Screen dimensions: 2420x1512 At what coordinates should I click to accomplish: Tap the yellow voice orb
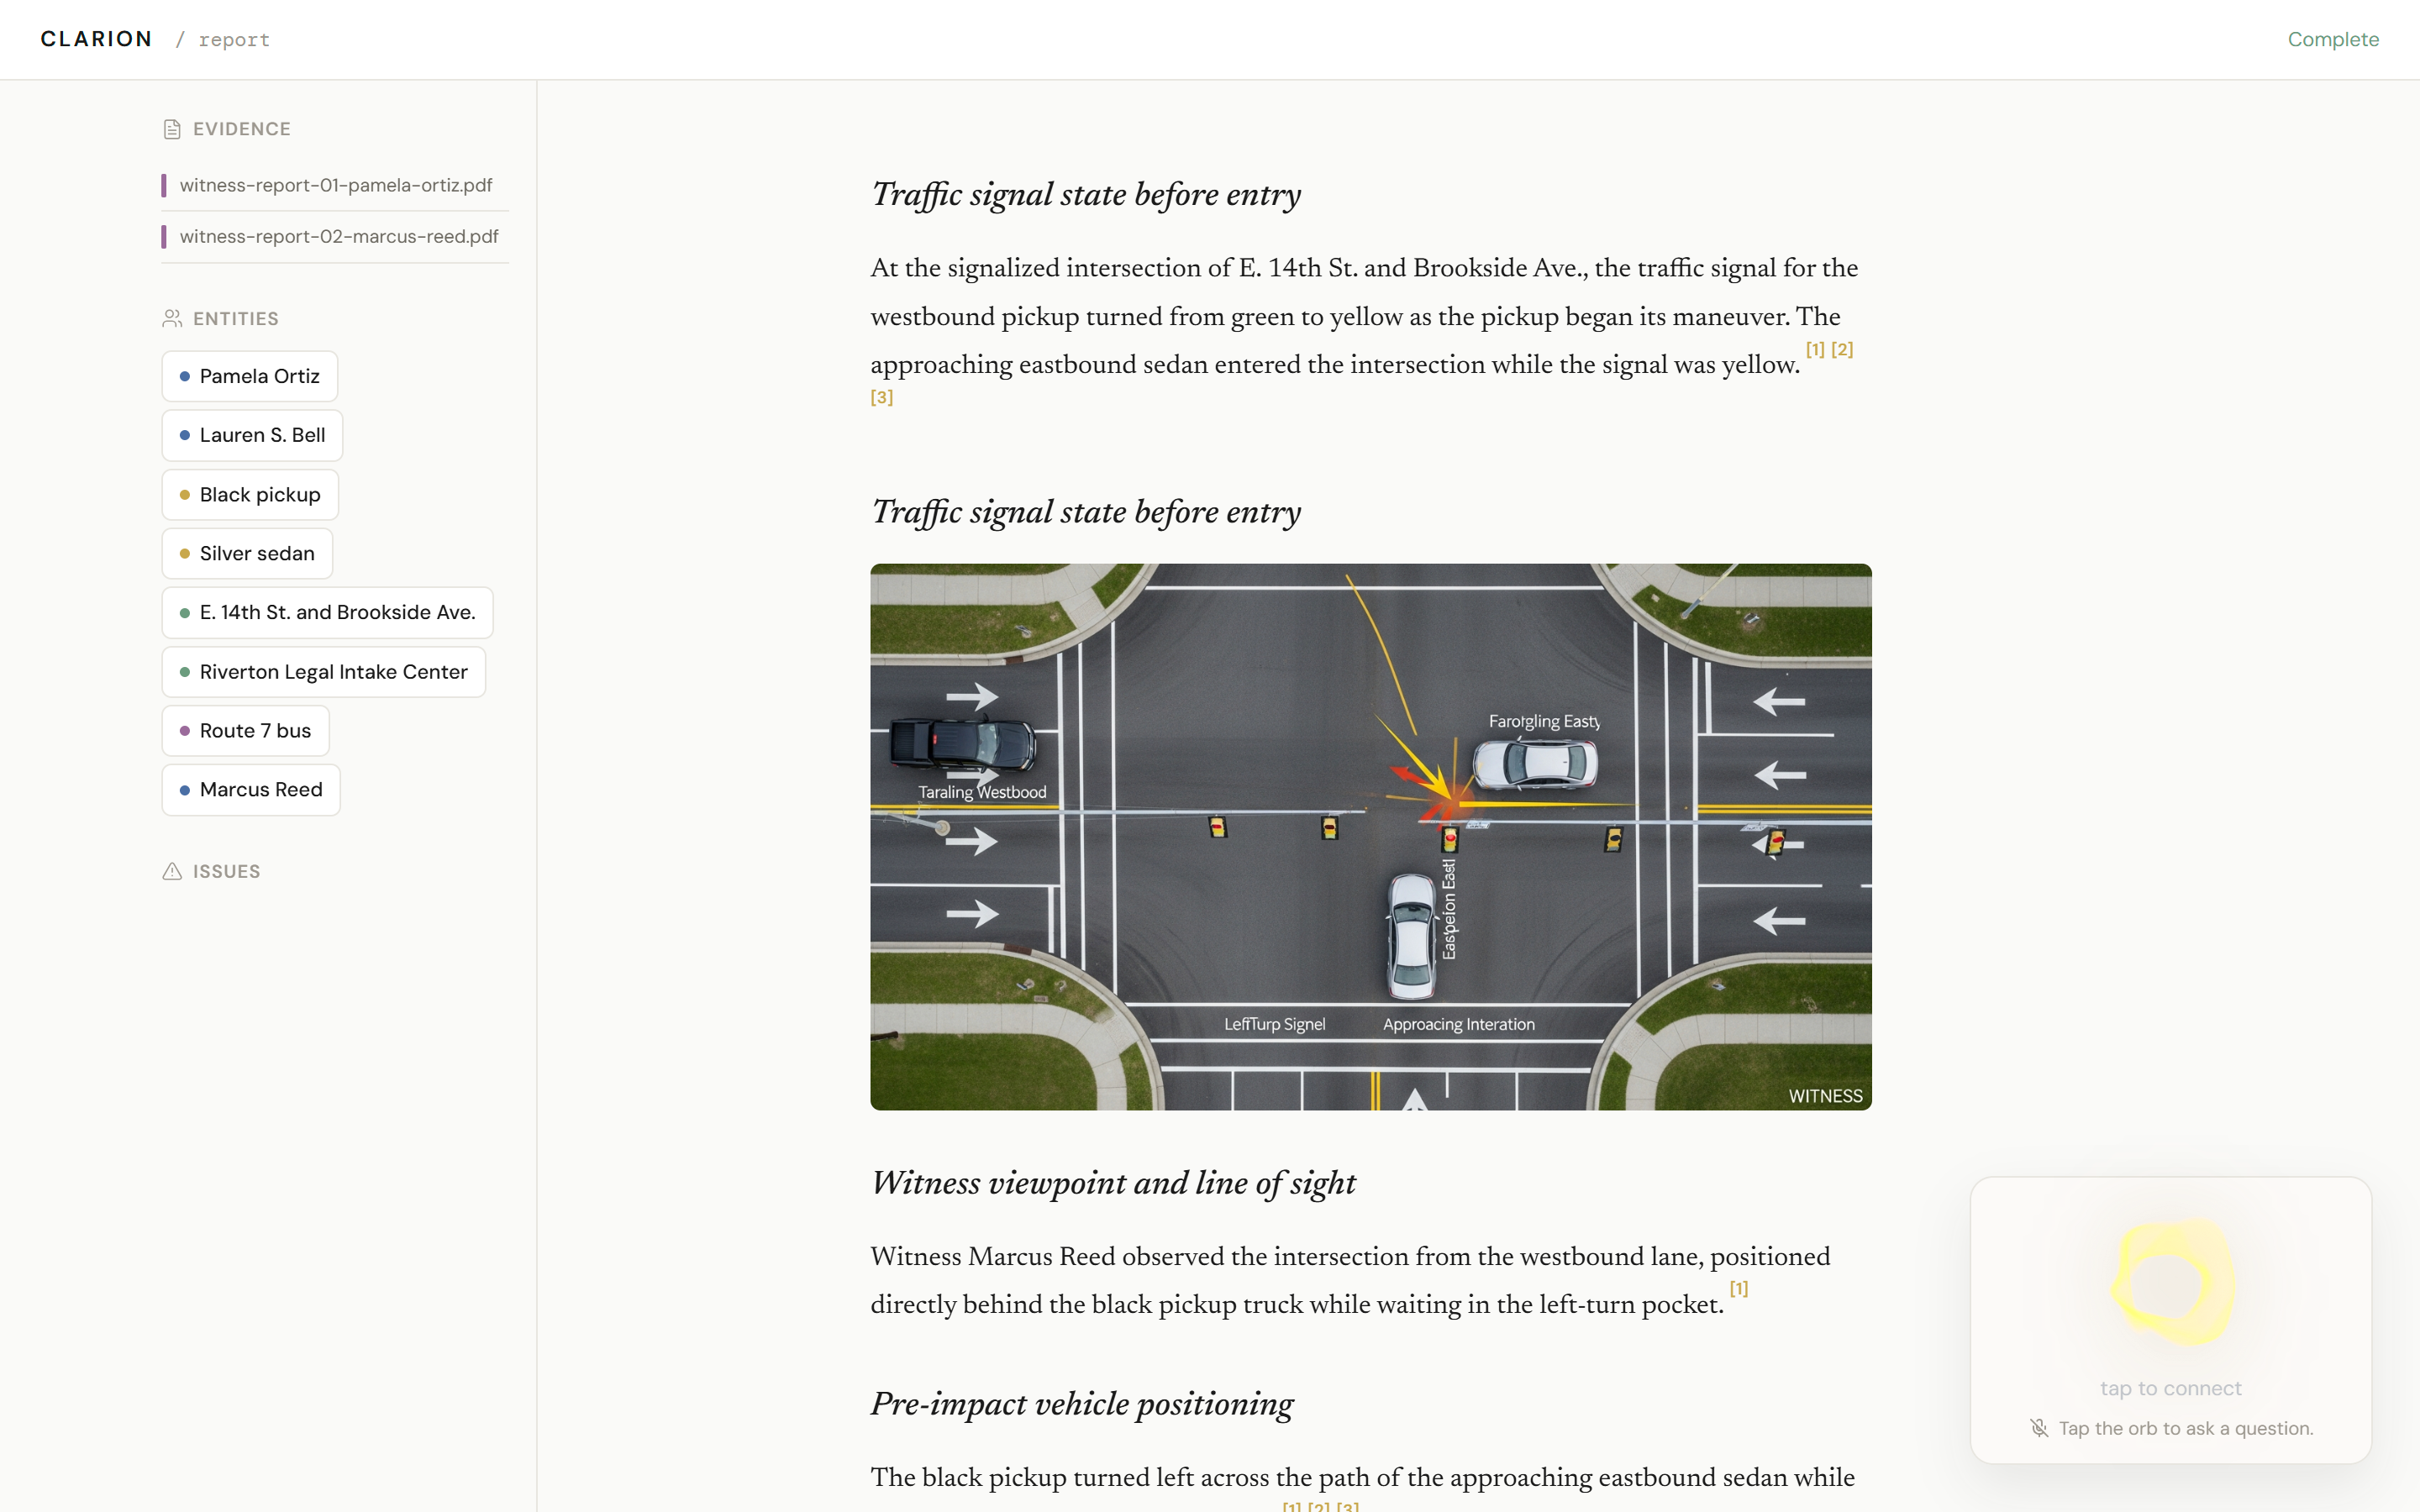[2171, 1283]
